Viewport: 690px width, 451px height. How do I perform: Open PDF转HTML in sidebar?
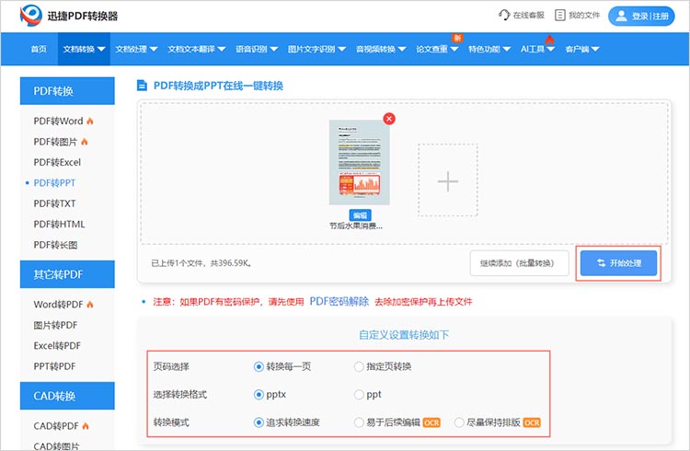pyautogui.click(x=59, y=225)
